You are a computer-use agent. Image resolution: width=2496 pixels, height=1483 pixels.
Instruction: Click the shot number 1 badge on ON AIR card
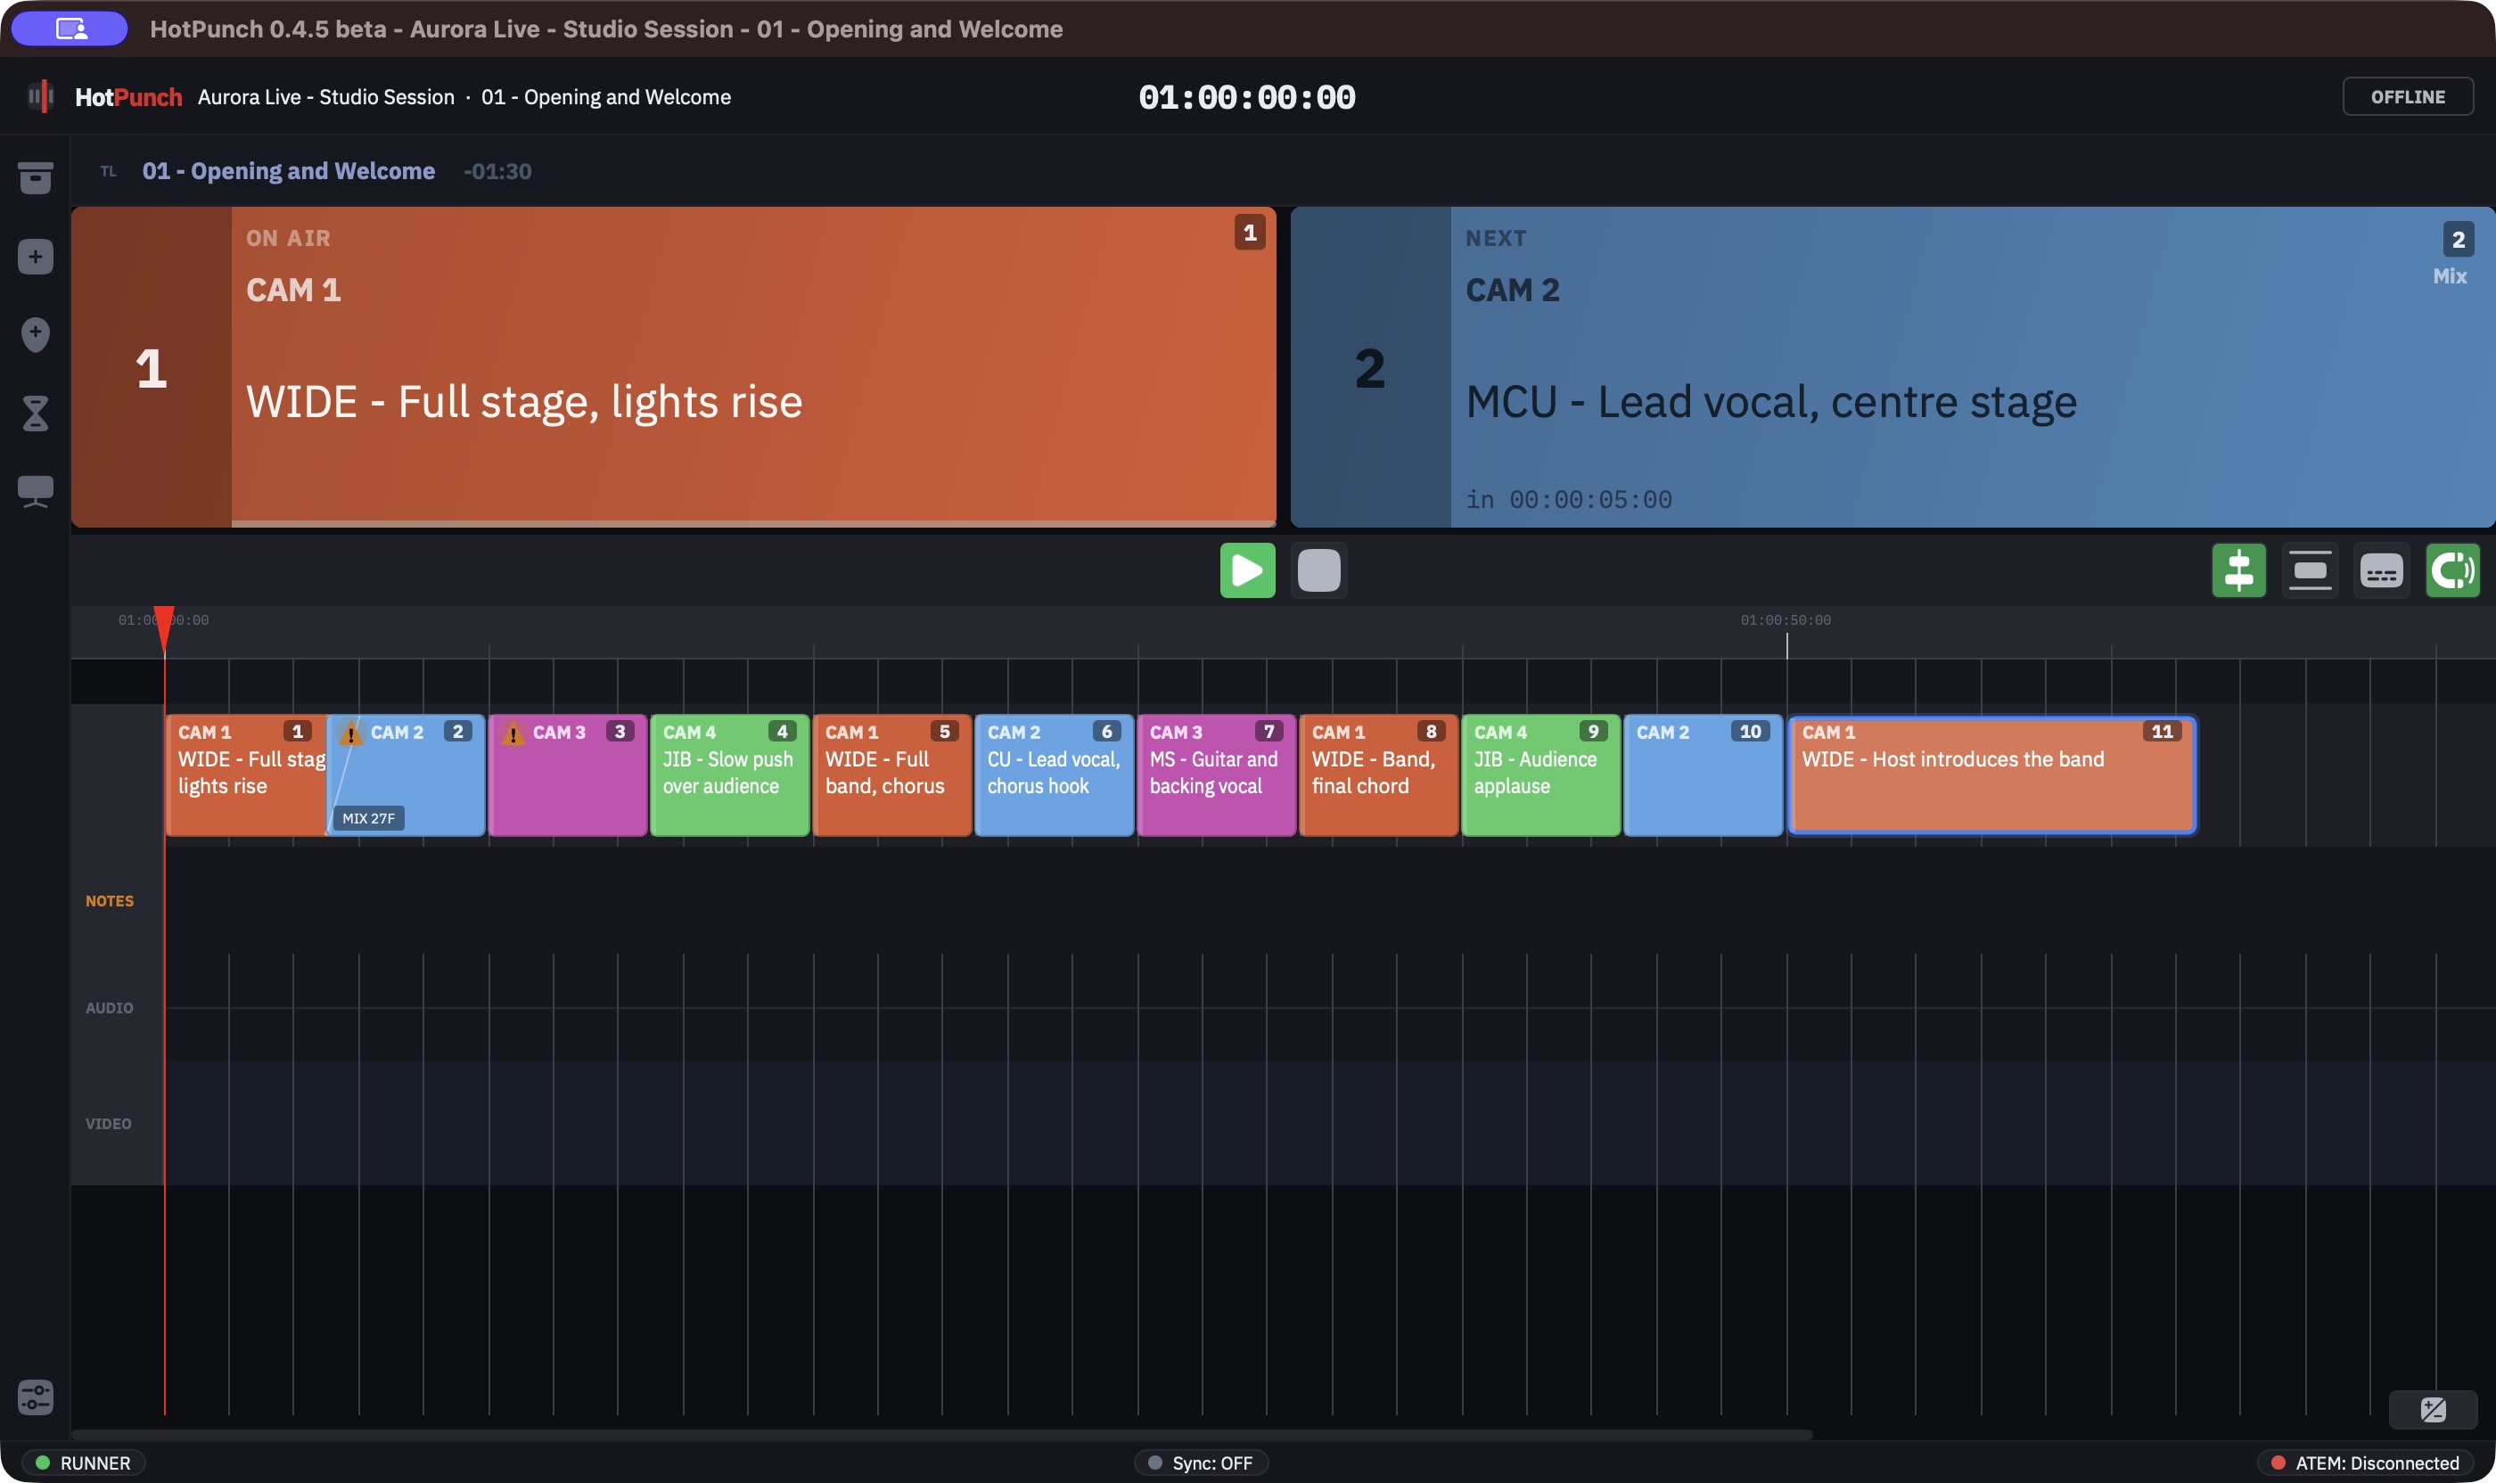point(1250,233)
